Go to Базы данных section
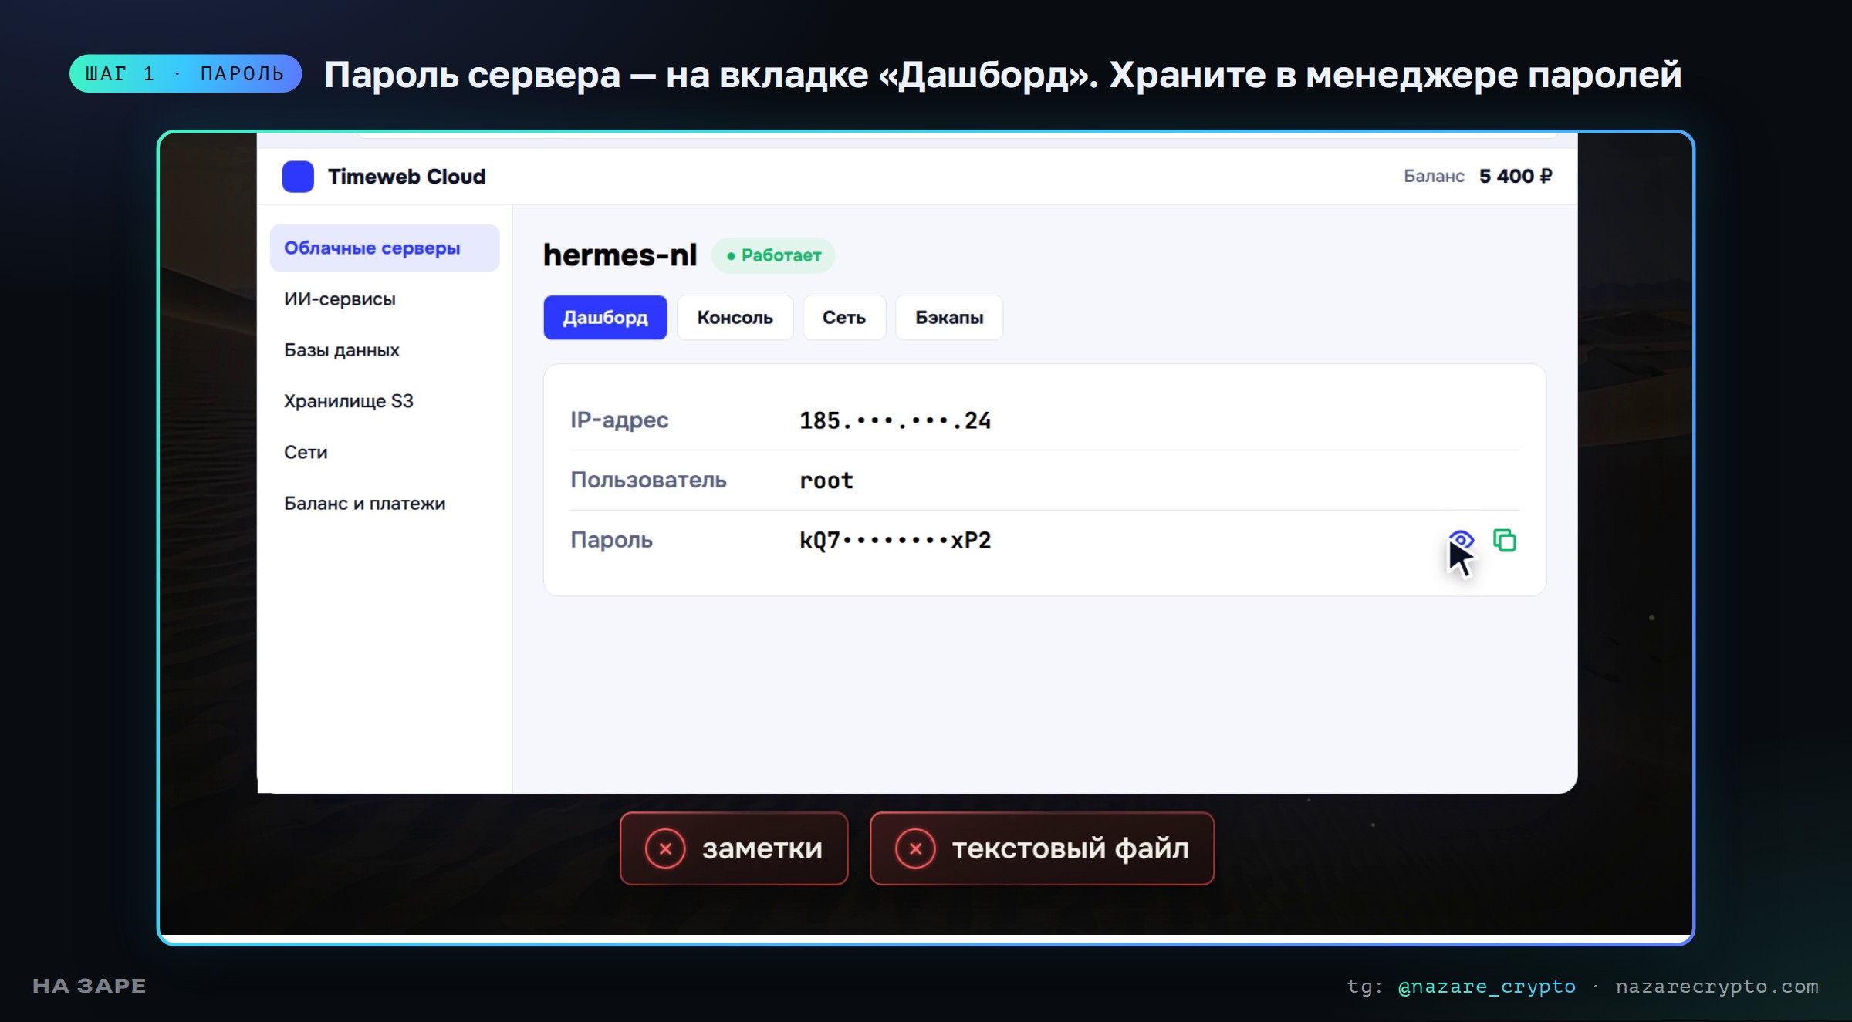 (342, 350)
